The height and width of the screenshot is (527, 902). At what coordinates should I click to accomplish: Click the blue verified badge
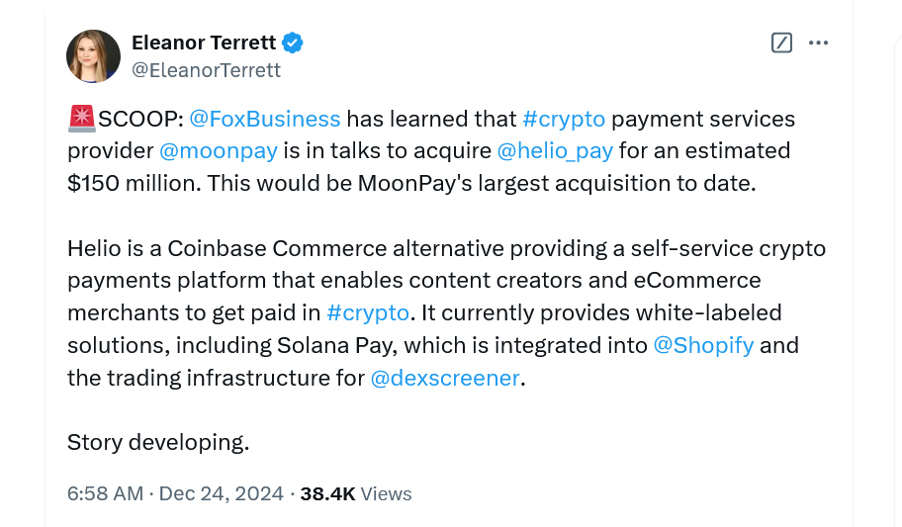click(x=293, y=43)
